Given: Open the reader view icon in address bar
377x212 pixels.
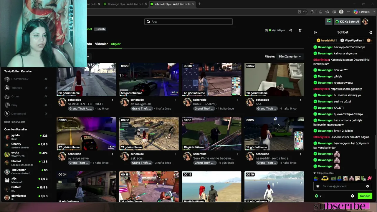Looking at the screenshot, I should coord(299,12).
